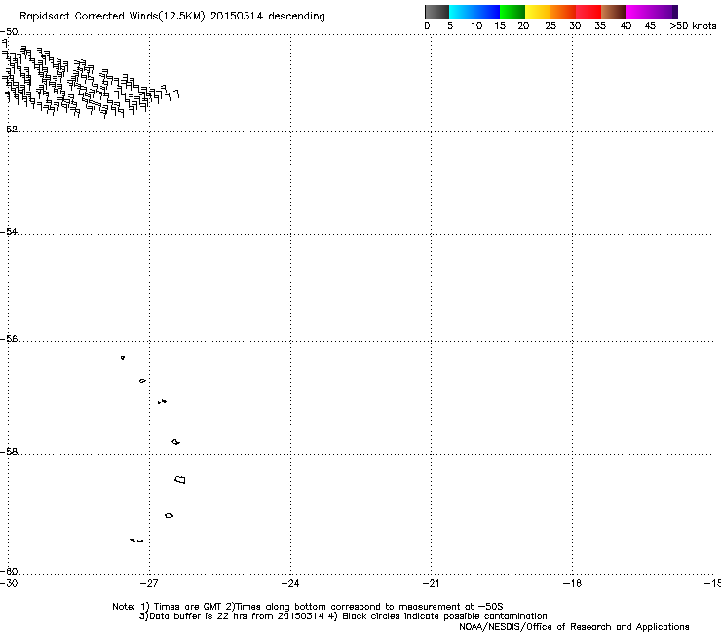This screenshot has height=633, width=721.
Task: Click the legend label '40' under color bar
Action: 626,26
